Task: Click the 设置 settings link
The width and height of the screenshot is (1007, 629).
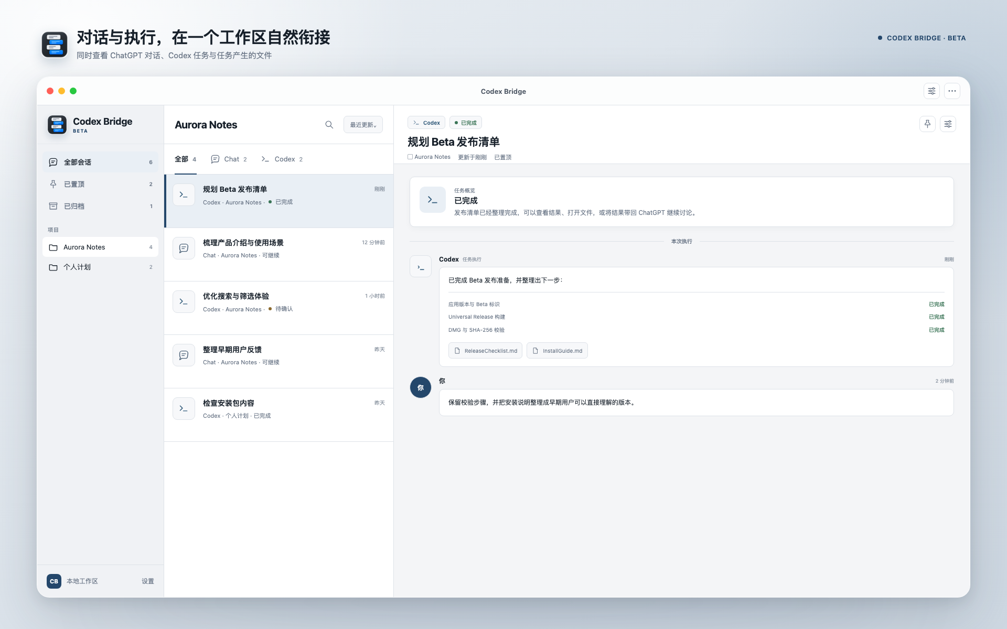Action: tap(148, 581)
